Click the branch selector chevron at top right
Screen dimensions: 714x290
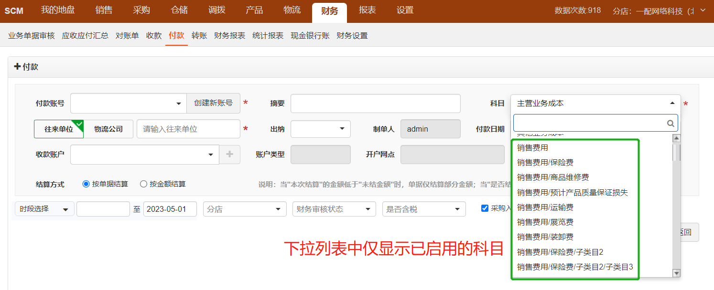[703, 10]
